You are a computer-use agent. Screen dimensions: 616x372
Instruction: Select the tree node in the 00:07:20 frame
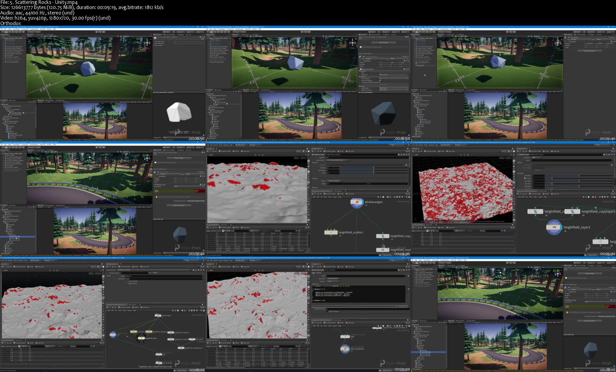coord(345,336)
